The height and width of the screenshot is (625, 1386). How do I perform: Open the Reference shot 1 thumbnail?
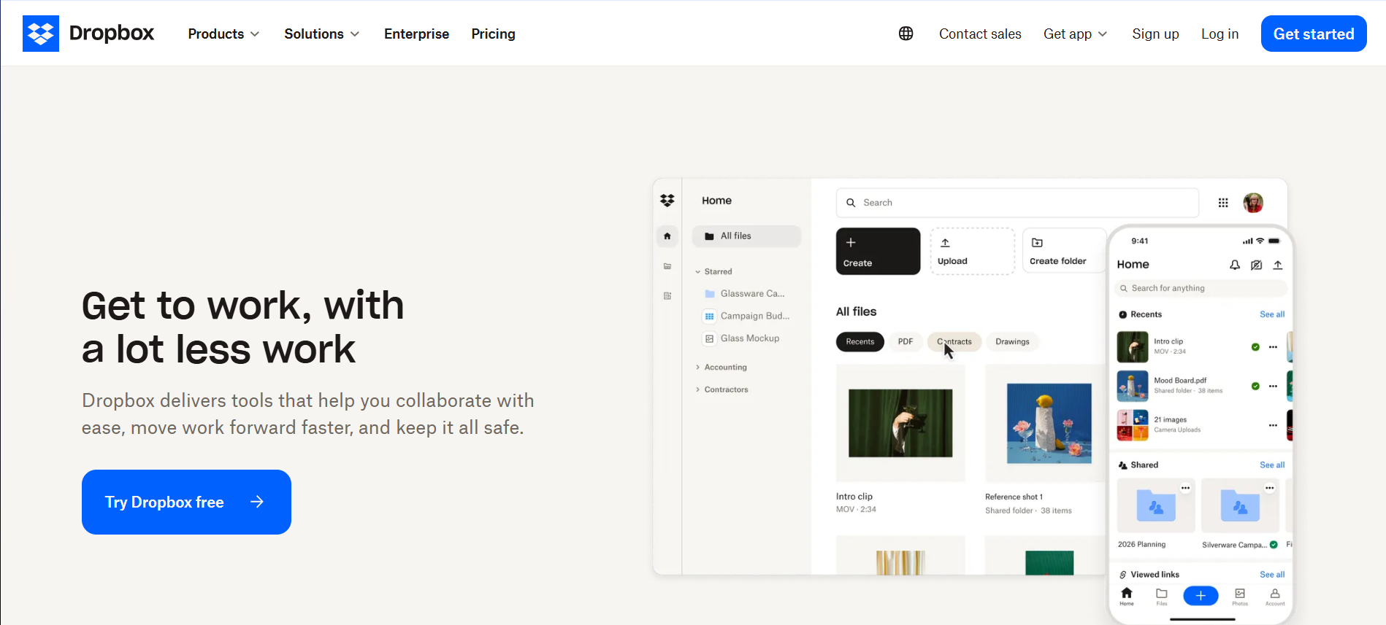pos(1047,423)
